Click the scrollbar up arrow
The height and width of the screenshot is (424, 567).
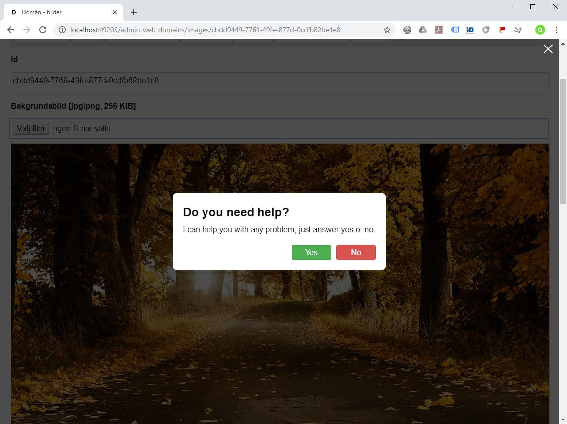click(563, 44)
